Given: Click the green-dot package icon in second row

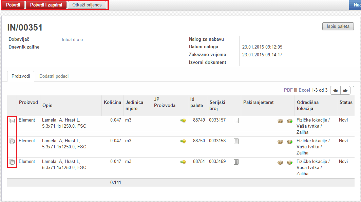Looking at the screenshot, I should [289, 142].
